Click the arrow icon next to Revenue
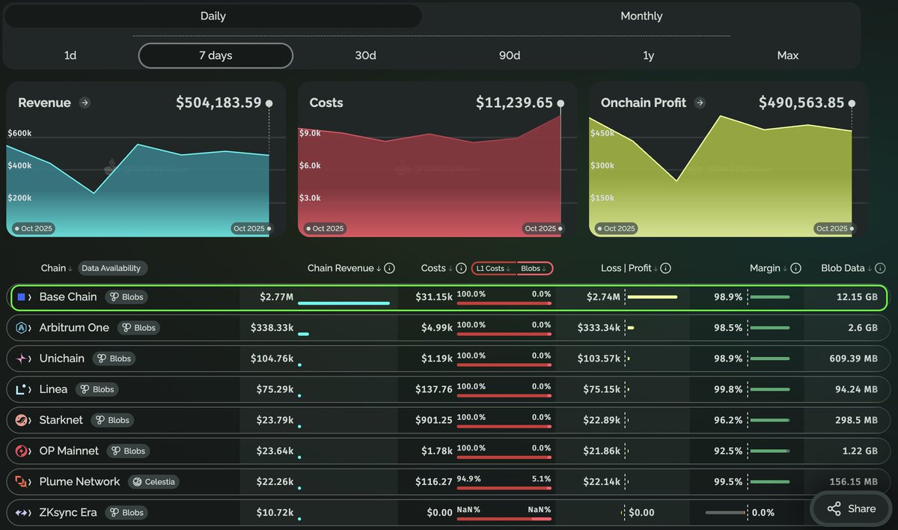Viewport: 898px width, 530px height. [x=85, y=103]
